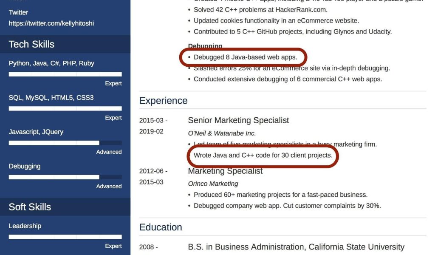Screen dimensions: 435x255
Task: Click the SQL, MySQL, HTML5, CSS3 skill bar
Action: (x=65, y=108)
